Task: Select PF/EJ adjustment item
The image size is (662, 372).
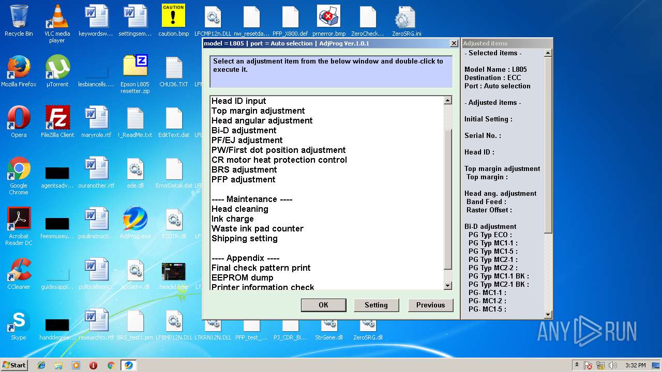Action: click(247, 140)
